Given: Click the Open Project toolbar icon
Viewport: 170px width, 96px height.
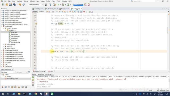Looking at the screenshot, I should point(10,5).
